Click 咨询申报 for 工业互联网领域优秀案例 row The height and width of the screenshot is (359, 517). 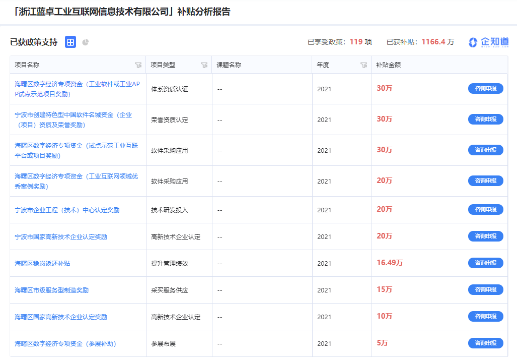[486, 181]
